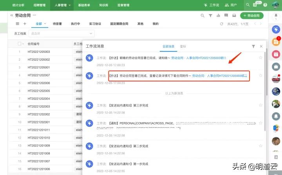Open the record HT20221202007 in the table
Screen dimensions: 282x175
point(39,75)
